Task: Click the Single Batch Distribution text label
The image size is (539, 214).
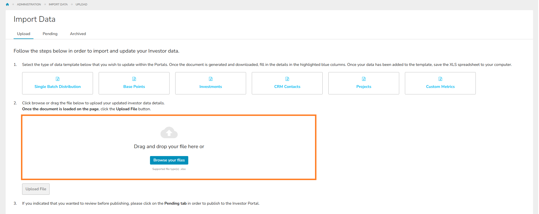Action: coord(58,87)
